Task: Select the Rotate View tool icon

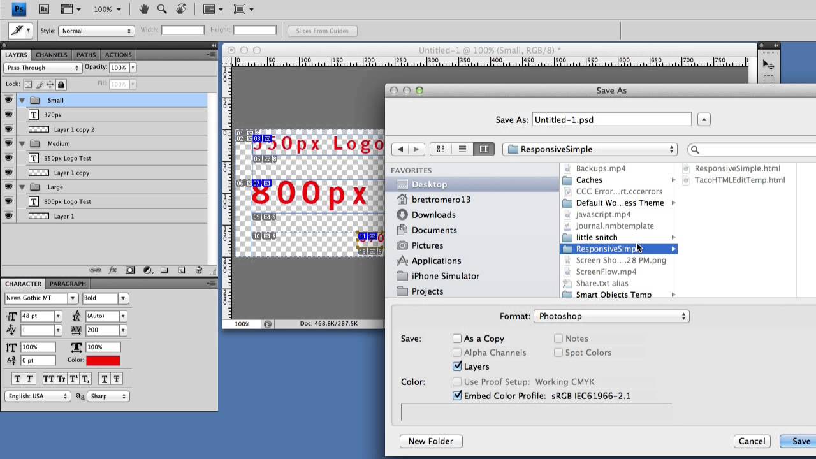Action: (x=181, y=9)
